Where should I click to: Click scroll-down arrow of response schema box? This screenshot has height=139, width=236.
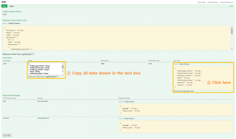tap(232, 49)
